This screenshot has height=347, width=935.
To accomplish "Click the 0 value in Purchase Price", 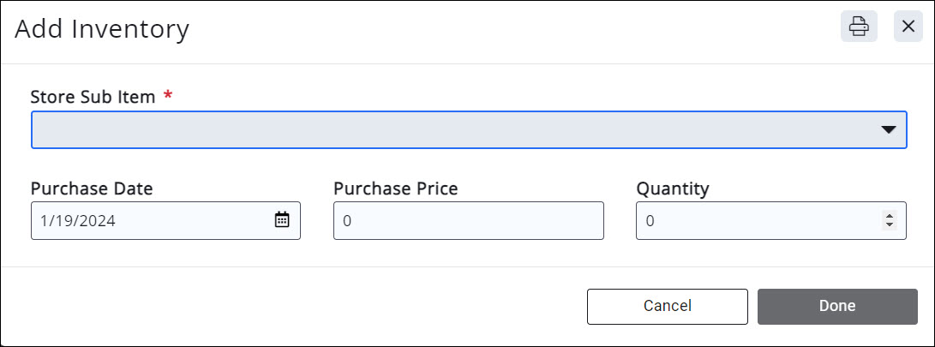I will pos(347,221).
